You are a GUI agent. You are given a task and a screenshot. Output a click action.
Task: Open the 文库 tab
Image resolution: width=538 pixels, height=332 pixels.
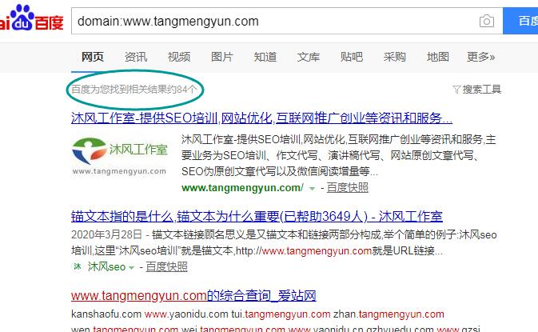coord(309,57)
